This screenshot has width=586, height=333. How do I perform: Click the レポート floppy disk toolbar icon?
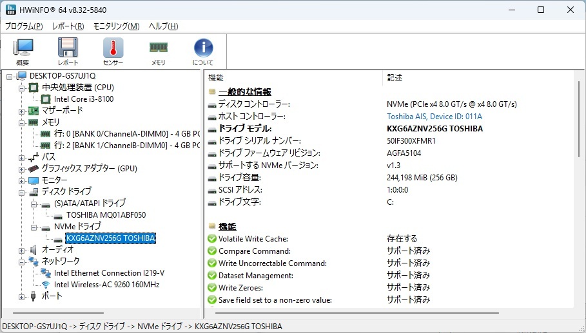click(68, 52)
